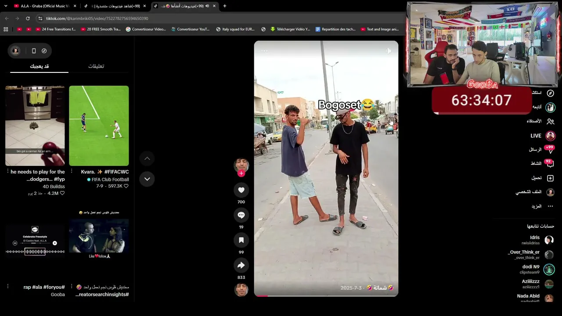The image size is (562, 316).
Task: Open the 20 FREE Smooth Tra... bookmark
Action: pyautogui.click(x=101, y=29)
